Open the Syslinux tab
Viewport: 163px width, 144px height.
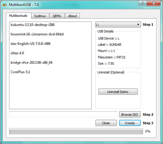(x=40, y=16)
